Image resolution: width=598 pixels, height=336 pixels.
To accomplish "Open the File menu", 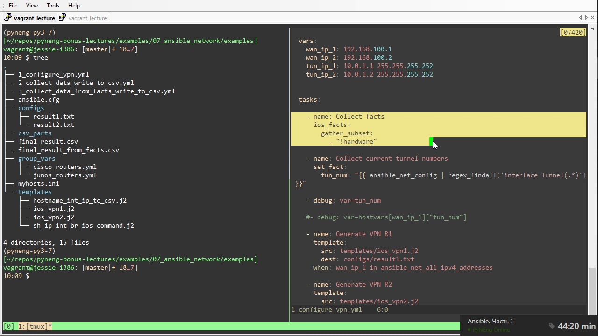I will (x=13, y=6).
